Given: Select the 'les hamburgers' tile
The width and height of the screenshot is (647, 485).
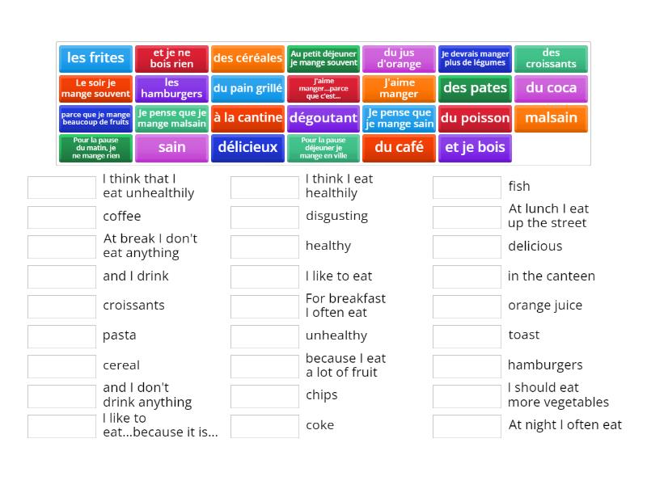Looking at the screenshot, I should point(171,88).
